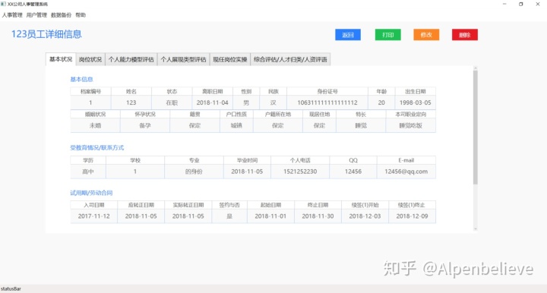Open the 综合评估/人才归类/人资评语 tab
547x293 pixels.
[290, 59]
